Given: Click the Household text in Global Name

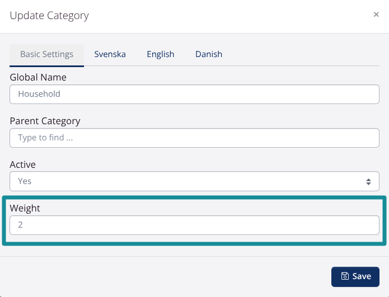Looking at the screenshot, I should pos(39,94).
